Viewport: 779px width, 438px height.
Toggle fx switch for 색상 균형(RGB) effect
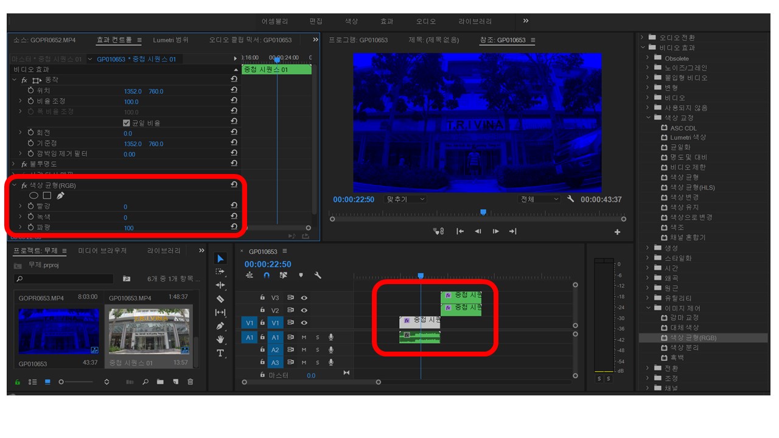(24, 185)
